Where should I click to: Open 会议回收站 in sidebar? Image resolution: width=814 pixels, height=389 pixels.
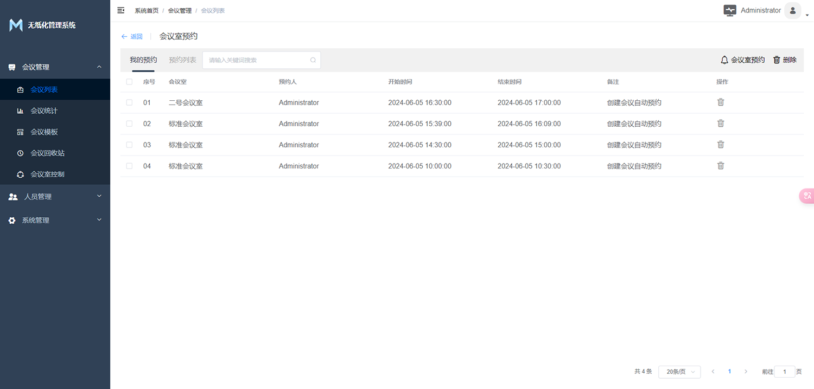(x=47, y=153)
